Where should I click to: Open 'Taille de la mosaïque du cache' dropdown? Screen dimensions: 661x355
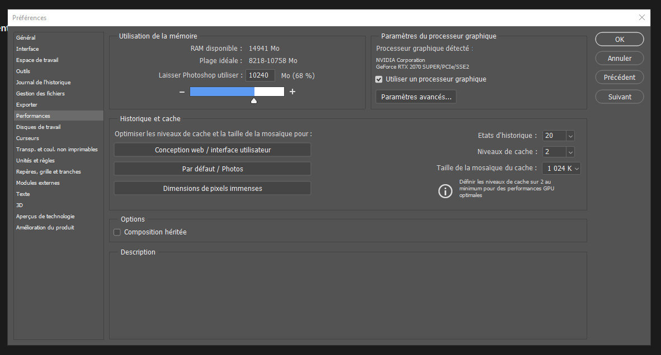coord(577,168)
